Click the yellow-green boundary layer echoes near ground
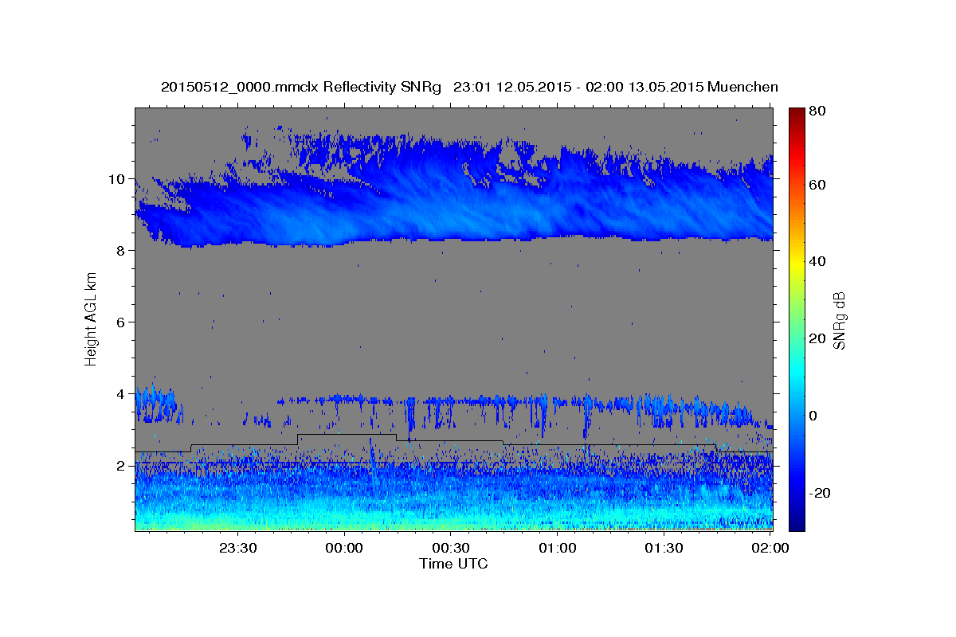Screen dimensions: 956x637 point(454,519)
